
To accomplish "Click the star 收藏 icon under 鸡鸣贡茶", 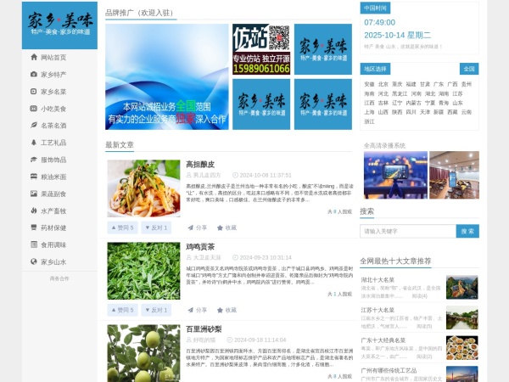I will [220, 310].
